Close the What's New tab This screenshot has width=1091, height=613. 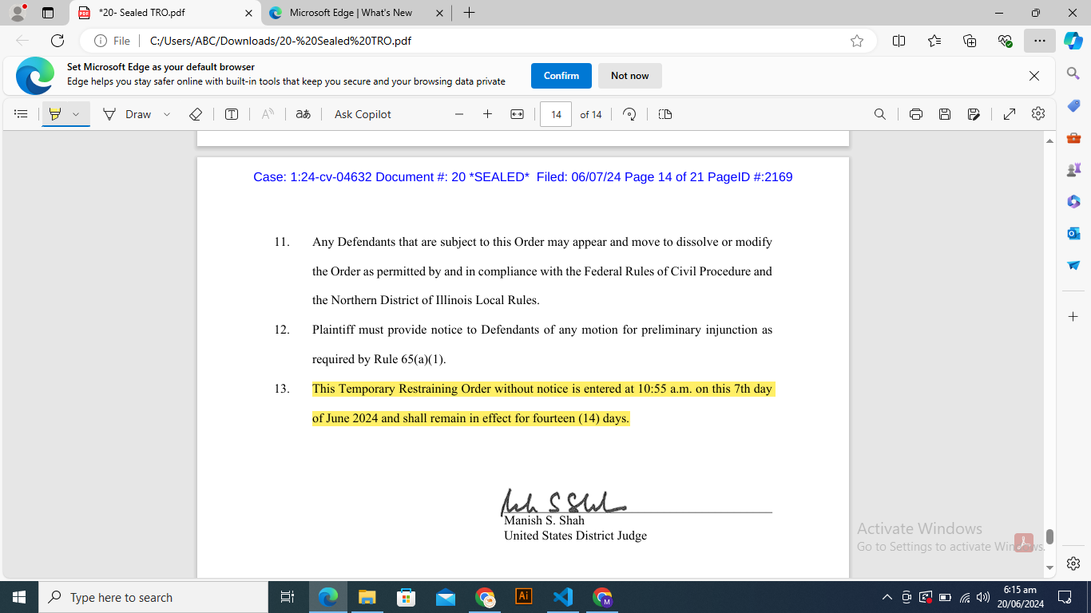[x=439, y=13]
